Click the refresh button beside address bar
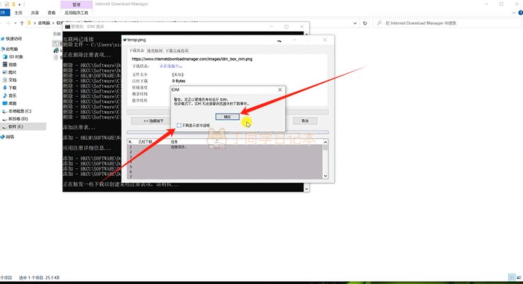Image resolution: width=523 pixels, height=284 pixels. (365, 23)
